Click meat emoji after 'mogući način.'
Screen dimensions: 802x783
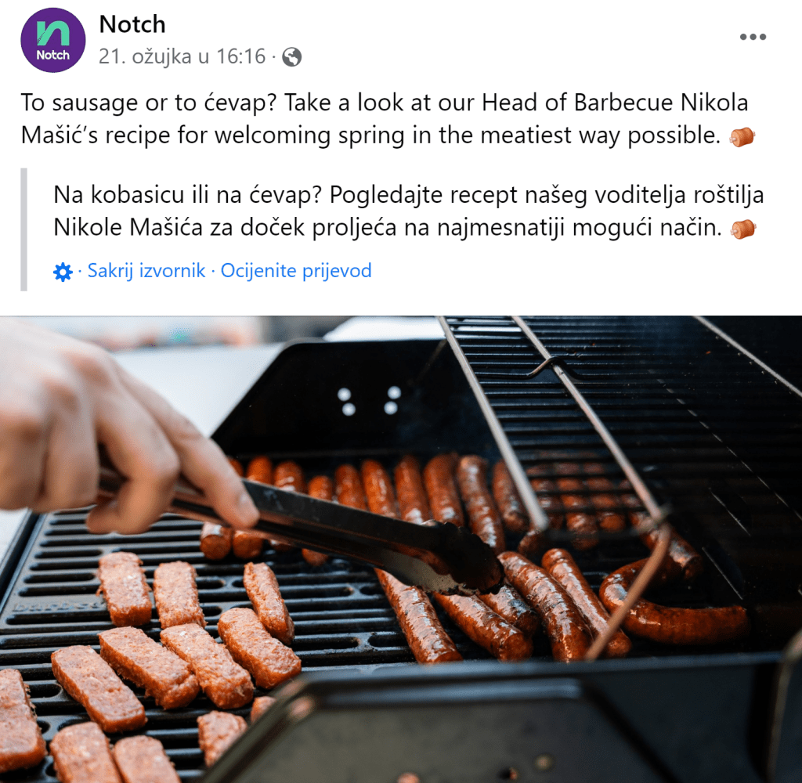743,229
